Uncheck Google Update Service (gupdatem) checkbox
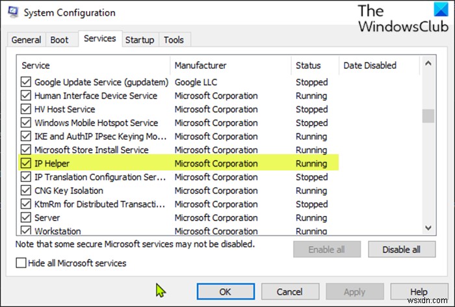The width and height of the screenshot is (455, 307). point(26,82)
